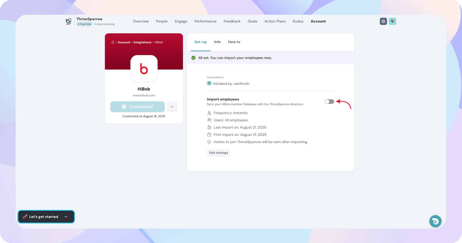Click the Connected button
The image size is (462, 243).
click(137, 107)
